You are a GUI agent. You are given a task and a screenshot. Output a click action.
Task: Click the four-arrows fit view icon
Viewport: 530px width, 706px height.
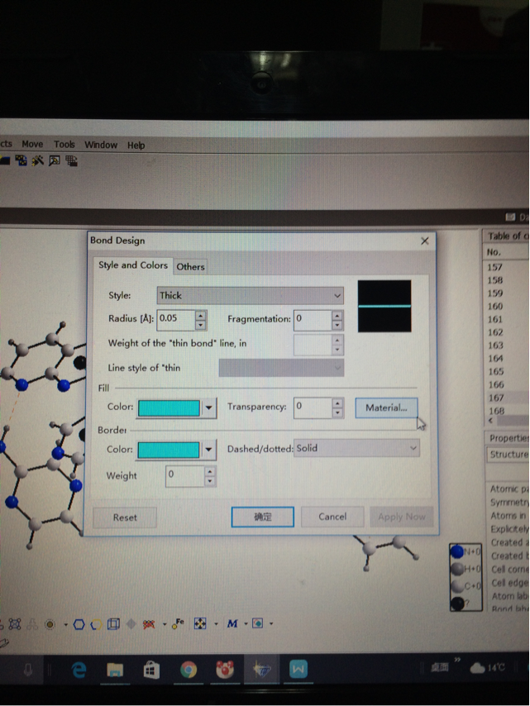point(200,623)
